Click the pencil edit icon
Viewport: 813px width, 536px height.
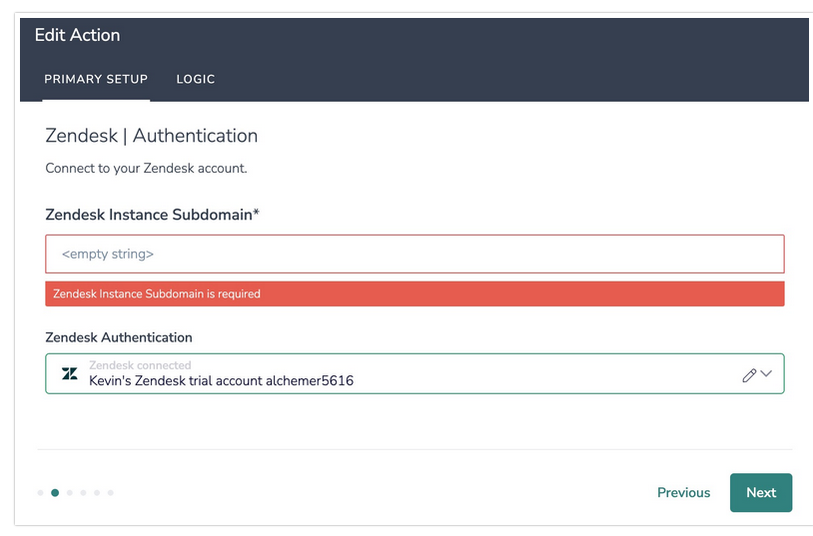pyautogui.click(x=749, y=374)
